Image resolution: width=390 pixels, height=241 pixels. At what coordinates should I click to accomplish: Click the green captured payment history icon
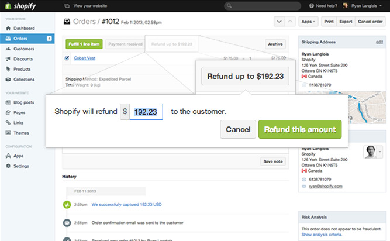[67, 204]
